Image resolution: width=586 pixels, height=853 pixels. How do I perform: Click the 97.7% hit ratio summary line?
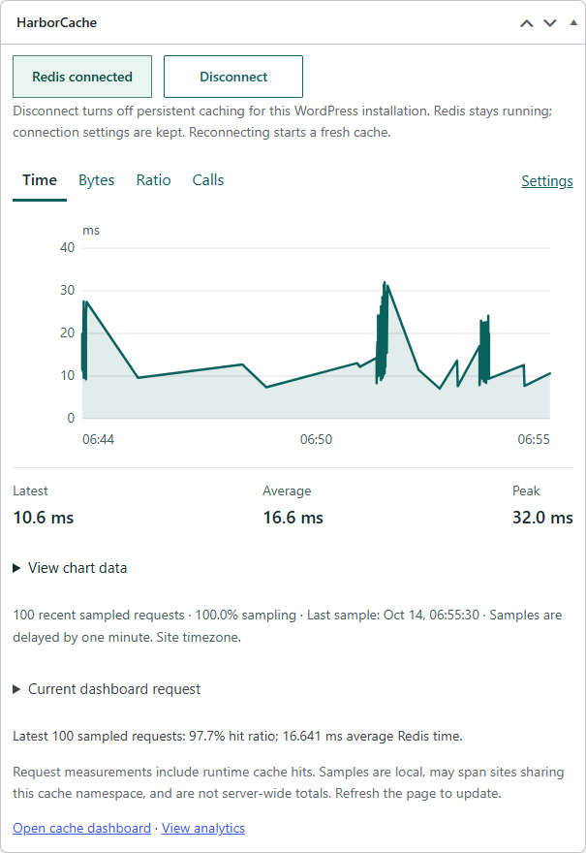[237, 736]
